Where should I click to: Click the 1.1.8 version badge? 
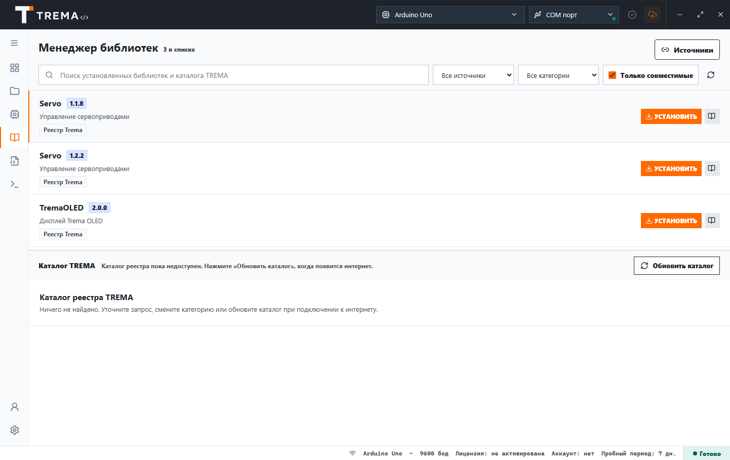click(76, 103)
